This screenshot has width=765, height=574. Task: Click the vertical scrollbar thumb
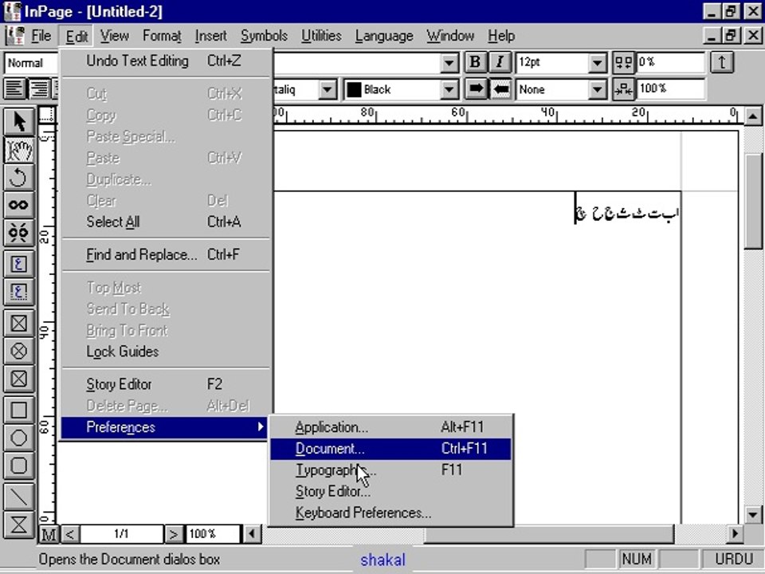753,201
